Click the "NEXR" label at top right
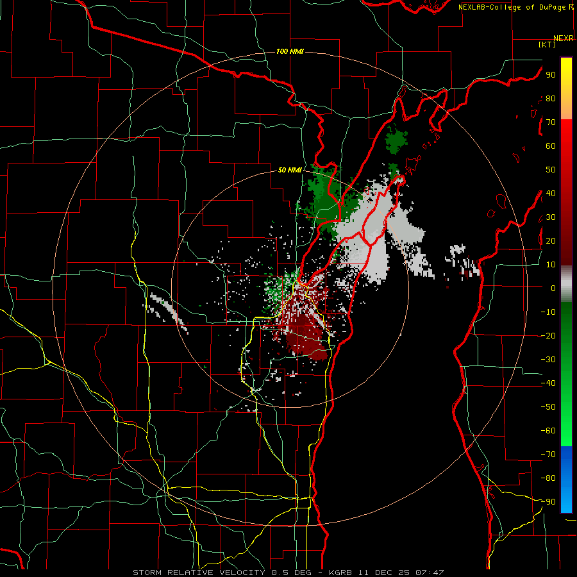The image size is (577, 577). [564, 38]
